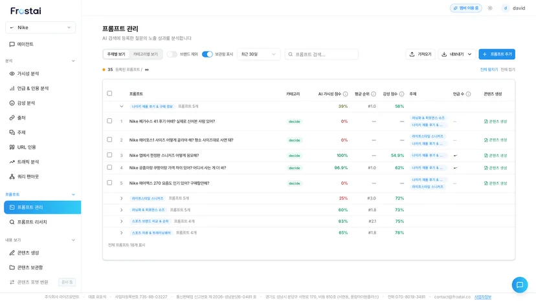
Task: Click 콘텐츠 생성 for row 5 에어맥스 270
Action: tap(495, 183)
